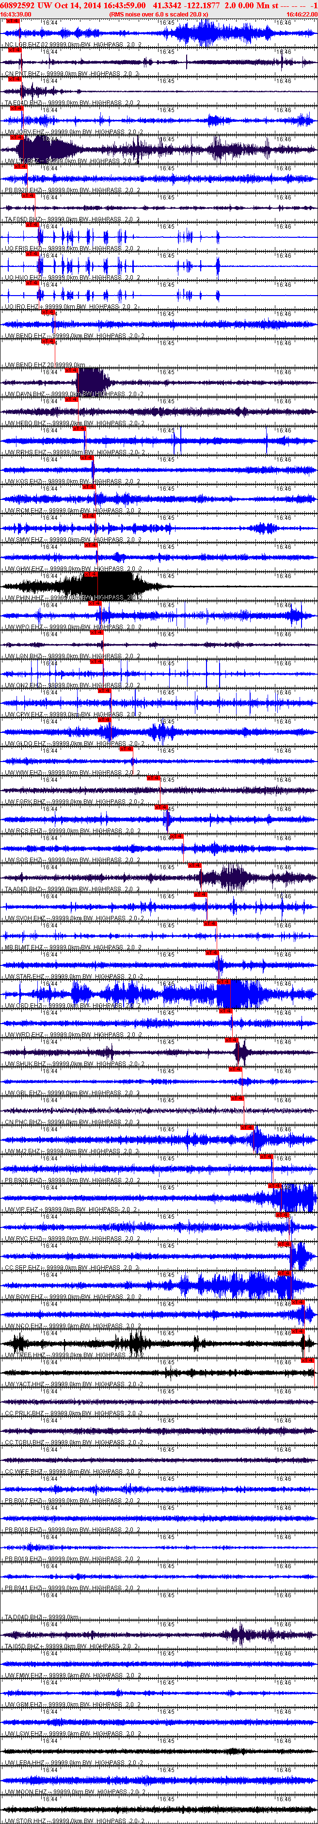Select the CC SEP EHZ station label
This screenshot has height=1824, width=318.
click(72, 1267)
